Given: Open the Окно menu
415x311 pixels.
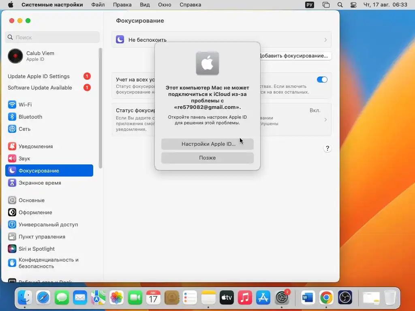Looking at the screenshot, I should [165, 5].
